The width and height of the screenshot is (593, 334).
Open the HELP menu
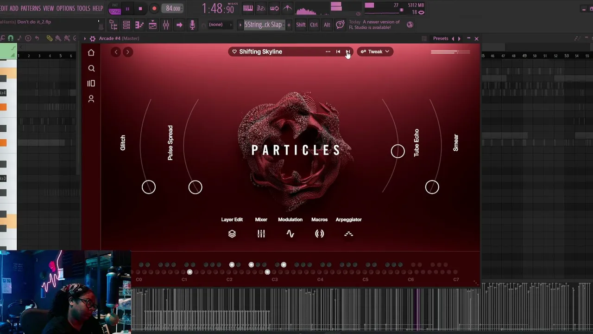tap(98, 8)
